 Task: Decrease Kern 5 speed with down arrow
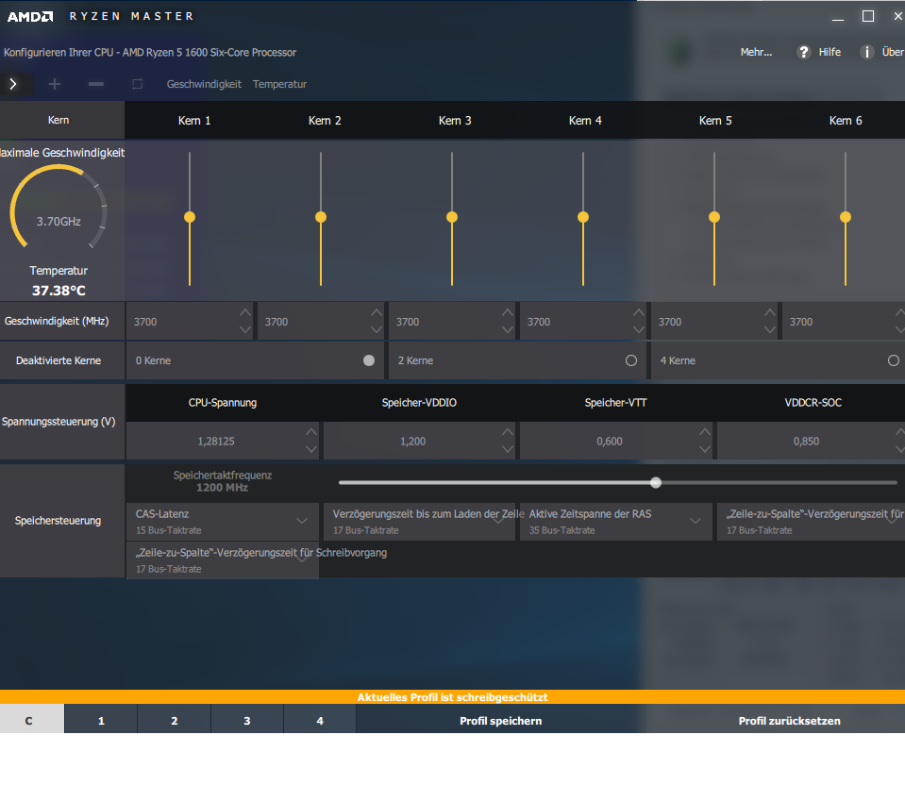pyautogui.click(x=770, y=330)
